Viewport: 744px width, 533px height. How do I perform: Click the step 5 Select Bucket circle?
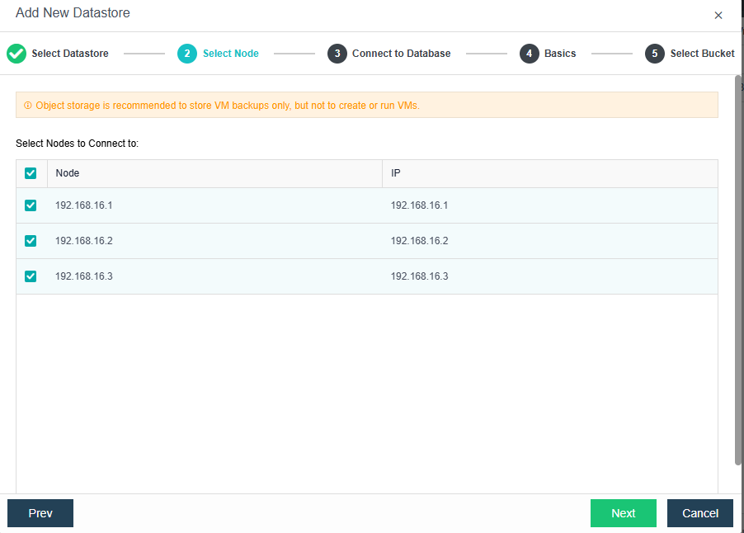point(655,54)
